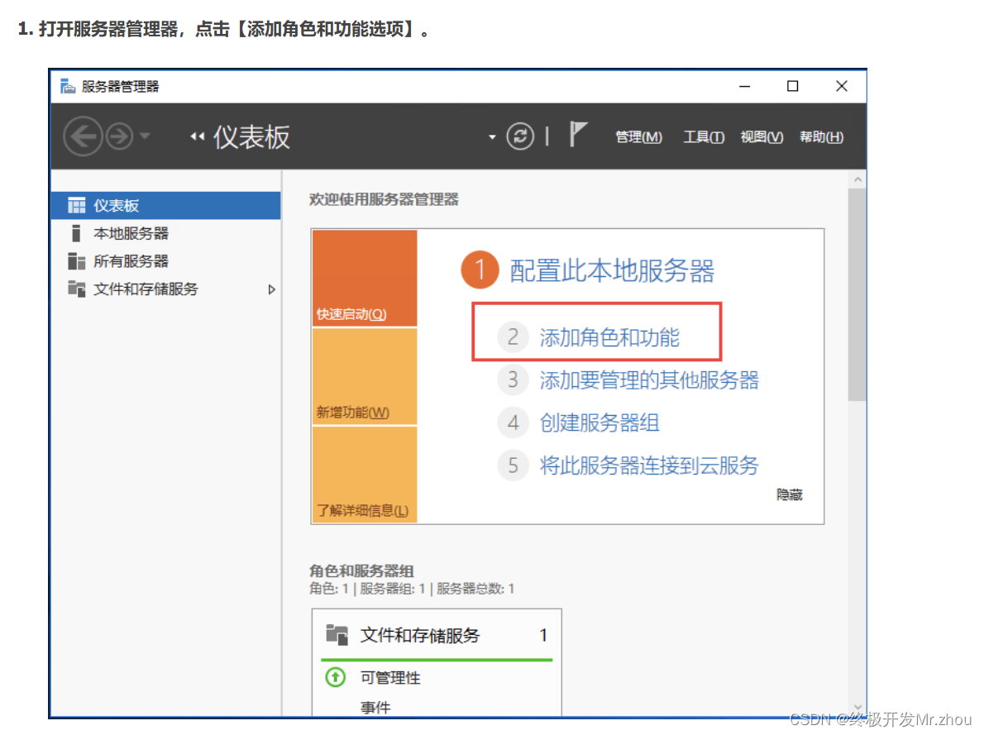
Task: Close the 服务器管理器 window
Action: pos(842,86)
